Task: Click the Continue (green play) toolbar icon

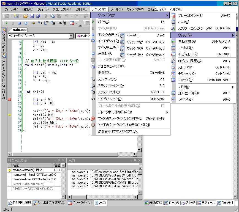Action: (x=7, y=23)
